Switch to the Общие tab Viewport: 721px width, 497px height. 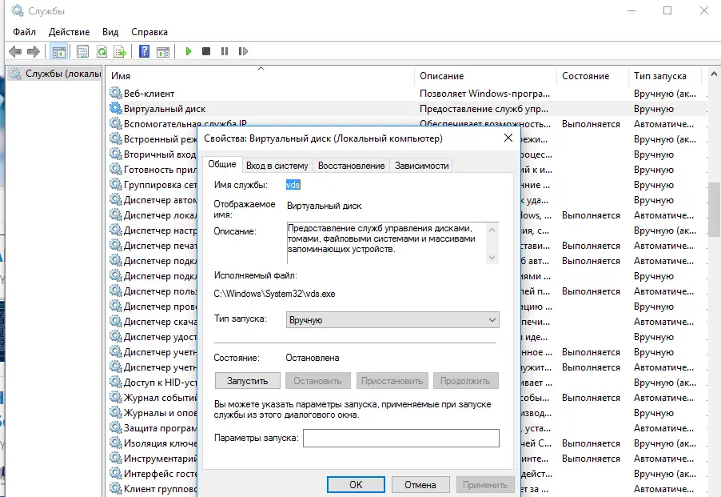click(x=222, y=164)
